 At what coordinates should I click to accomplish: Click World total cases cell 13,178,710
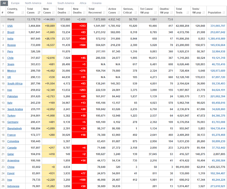pos(33,19)
